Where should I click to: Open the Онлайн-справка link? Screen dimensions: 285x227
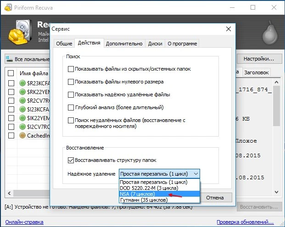click(x=24, y=222)
